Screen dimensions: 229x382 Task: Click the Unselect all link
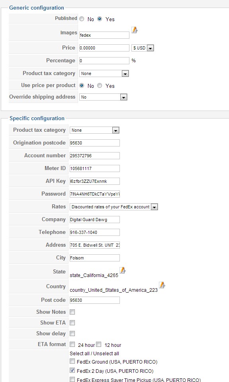[106, 353]
